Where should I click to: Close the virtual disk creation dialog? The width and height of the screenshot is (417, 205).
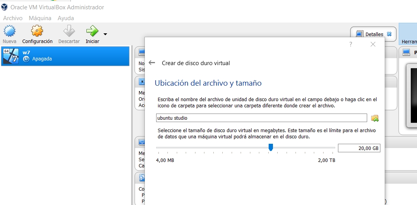click(373, 44)
